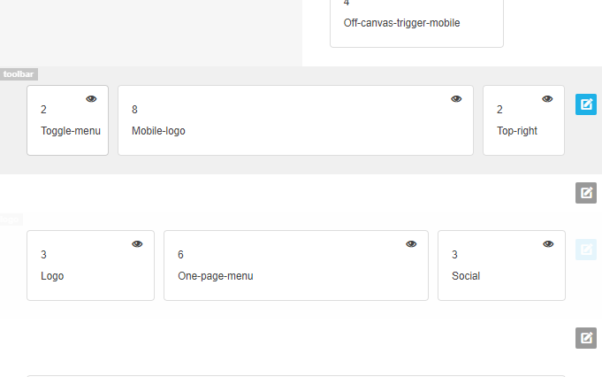Click the column width 8 in Mobile-logo
Screen dimensions: 602x377
(134, 110)
